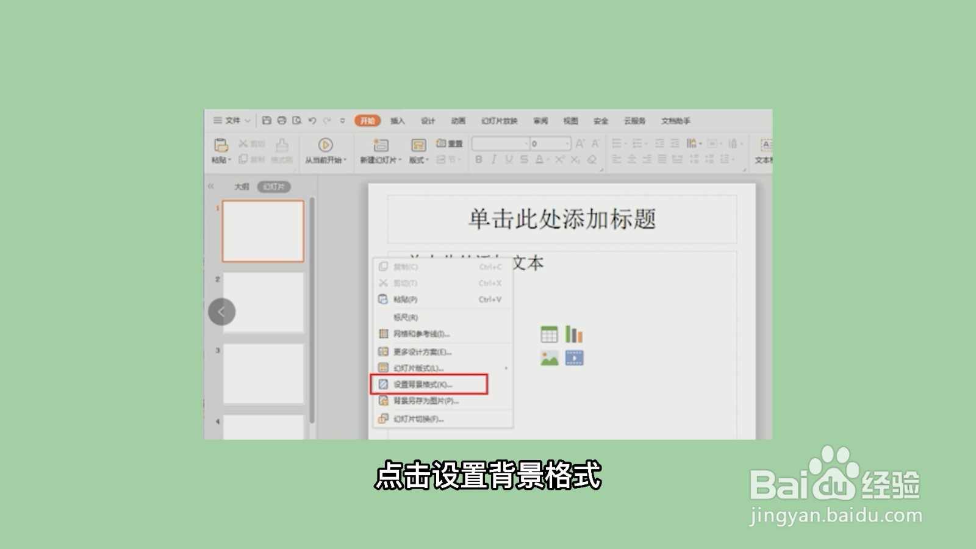
Task: Click 从当前开始 playback icon to start slideshow
Action: tap(325, 145)
